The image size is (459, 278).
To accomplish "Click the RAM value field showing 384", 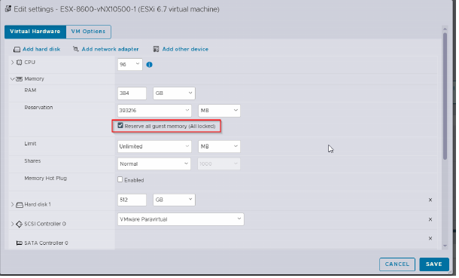I will (x=132, y=93).
